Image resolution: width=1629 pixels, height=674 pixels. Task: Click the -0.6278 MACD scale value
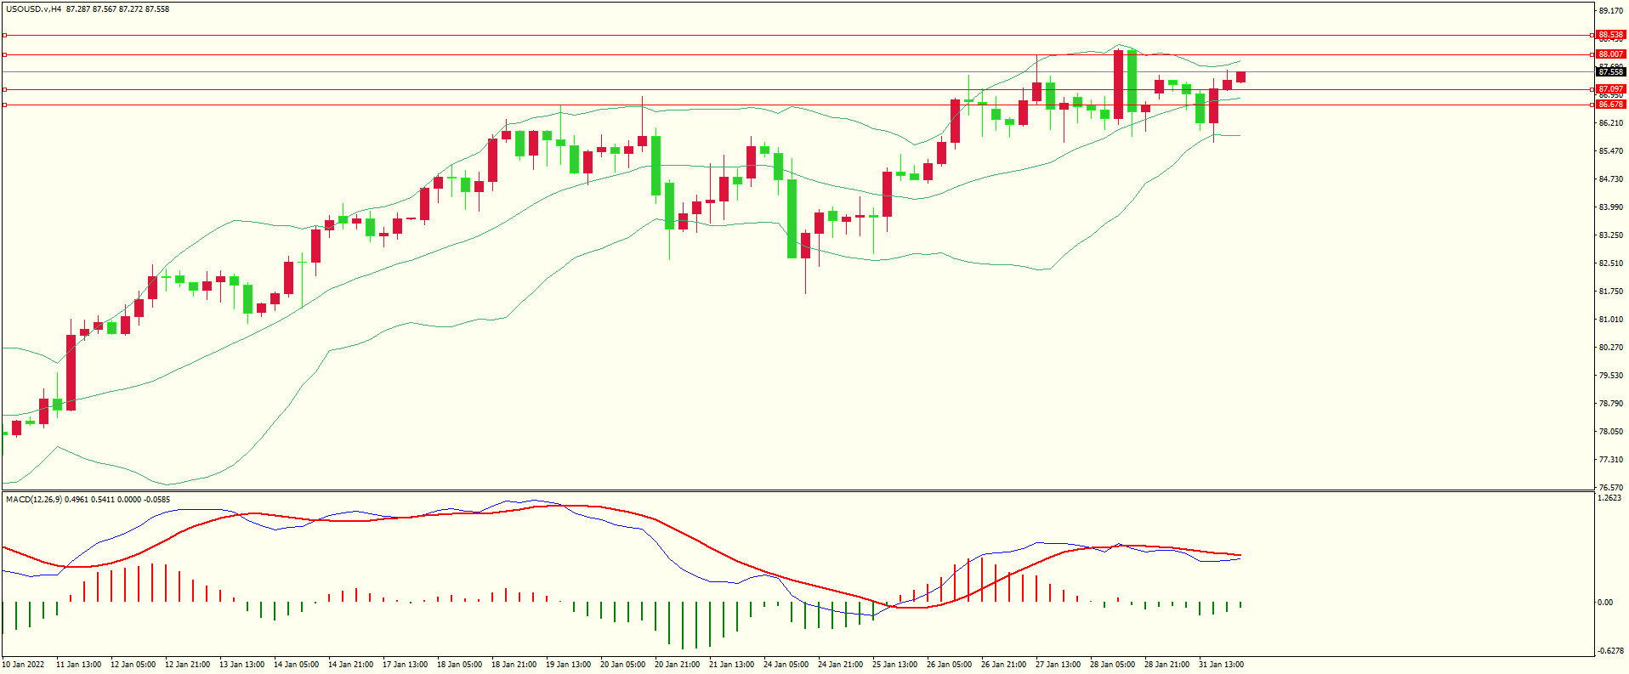[1609, 651]
